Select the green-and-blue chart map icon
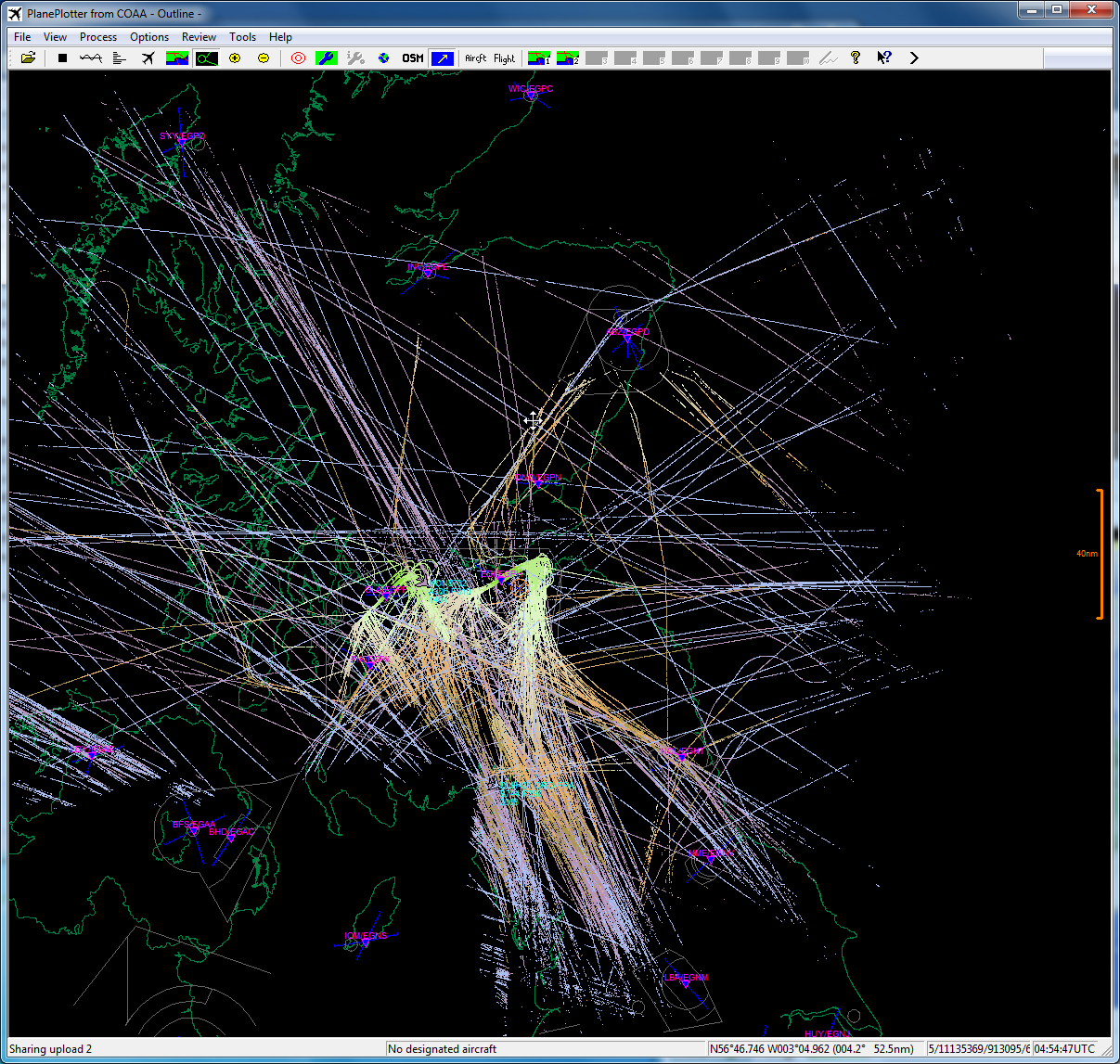The height and width of the screenshot is (1064, 1120). [x=177, y=58]
